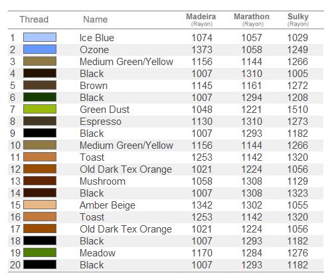Select the Ozone blue thread swatch
332x279 pixels.
[40, 49]
